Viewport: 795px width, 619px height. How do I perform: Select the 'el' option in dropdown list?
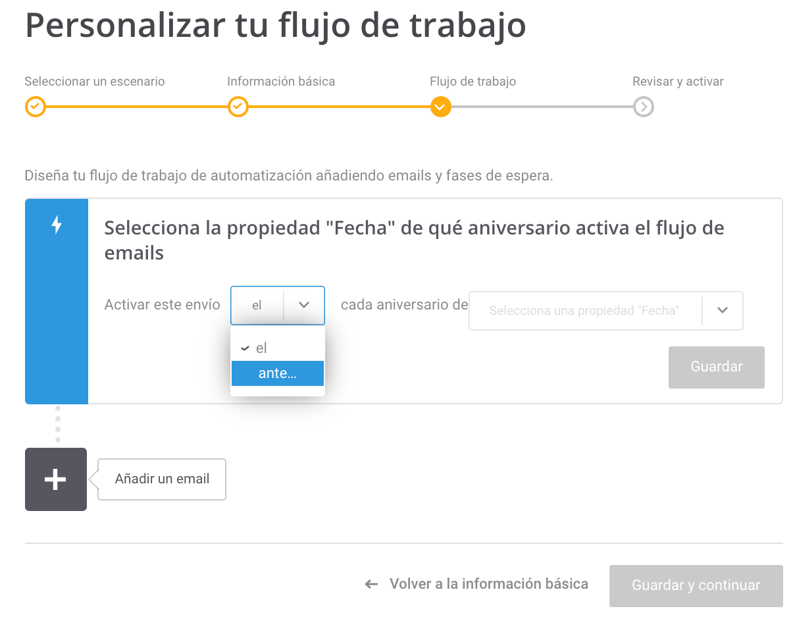[x=278, y=348]
